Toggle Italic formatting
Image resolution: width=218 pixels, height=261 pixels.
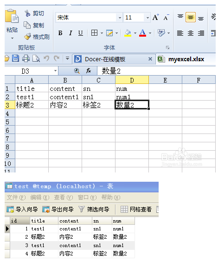71,33
